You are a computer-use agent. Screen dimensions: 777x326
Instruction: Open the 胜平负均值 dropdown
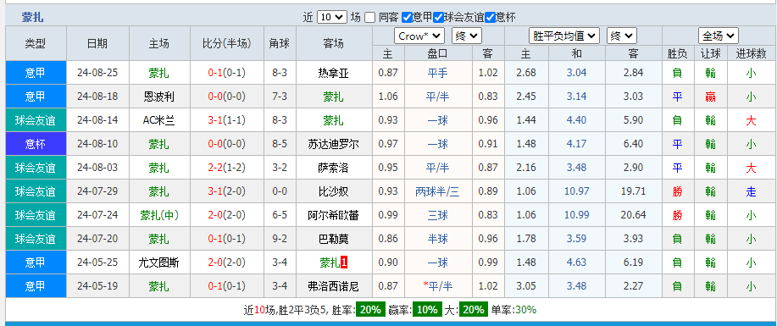[x=564, y=36]
